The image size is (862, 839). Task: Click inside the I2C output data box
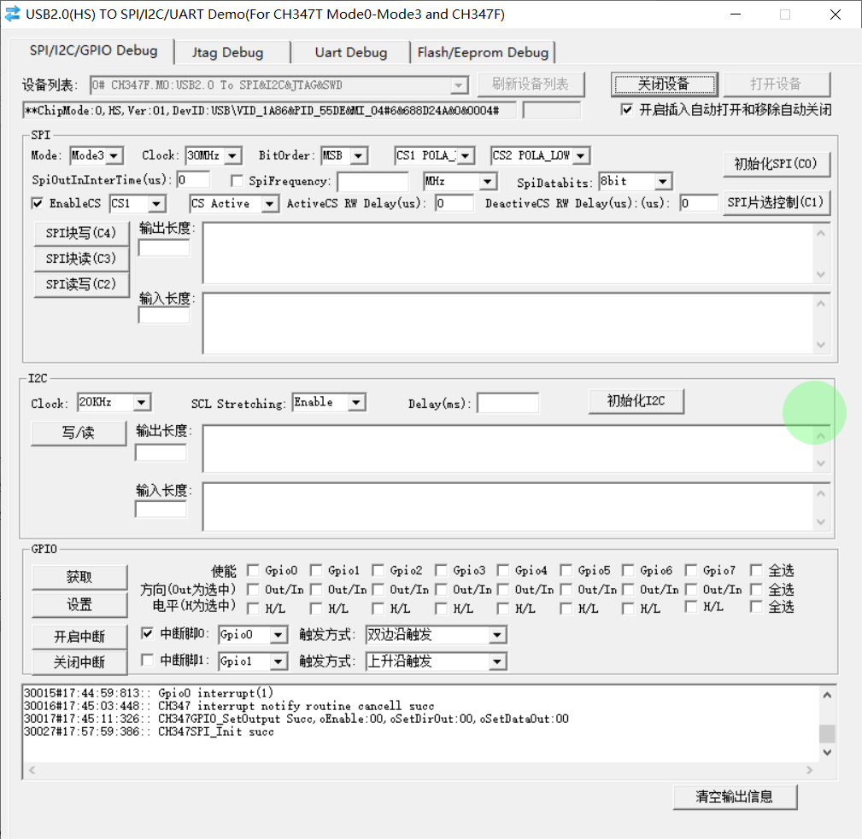click(508, 449)
